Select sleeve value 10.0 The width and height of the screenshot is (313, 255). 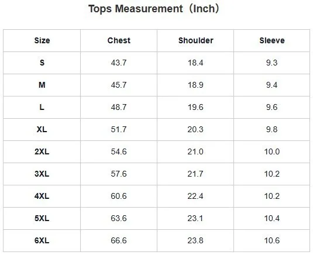click(x=272, y=151)
